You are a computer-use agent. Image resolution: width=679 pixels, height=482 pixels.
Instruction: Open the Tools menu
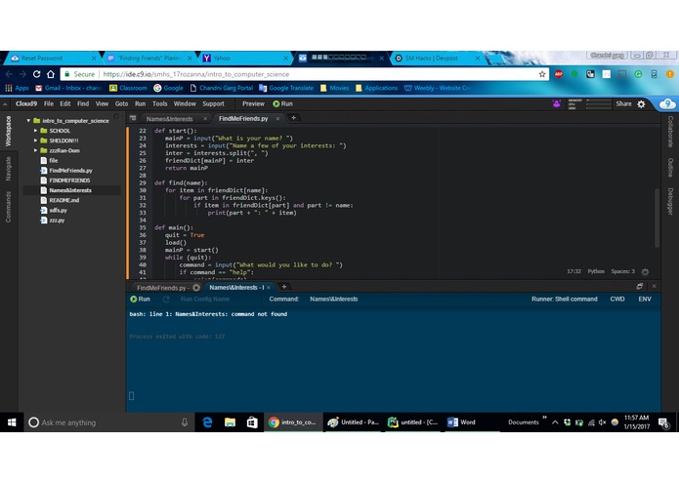[x=159, y=103]
